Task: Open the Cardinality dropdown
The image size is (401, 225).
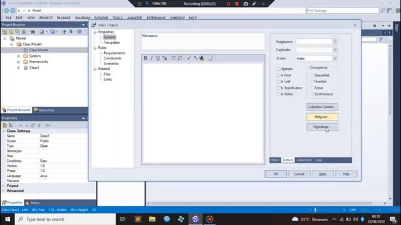Action: (x=335, y=50)
